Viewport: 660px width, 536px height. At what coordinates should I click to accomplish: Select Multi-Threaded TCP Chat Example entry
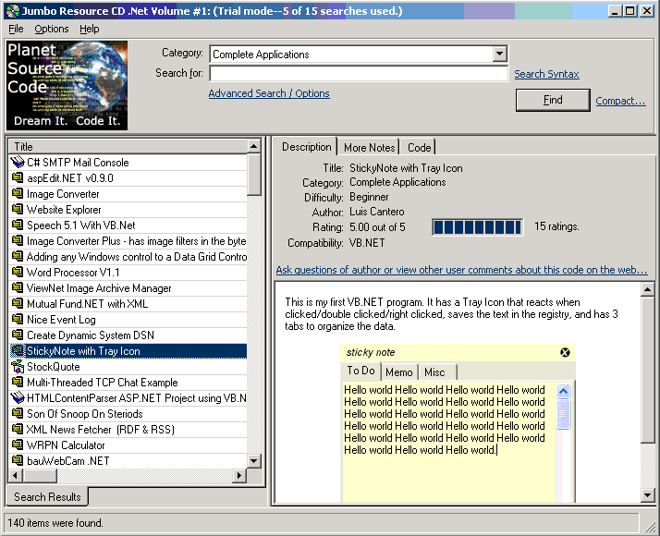(128, 382)
